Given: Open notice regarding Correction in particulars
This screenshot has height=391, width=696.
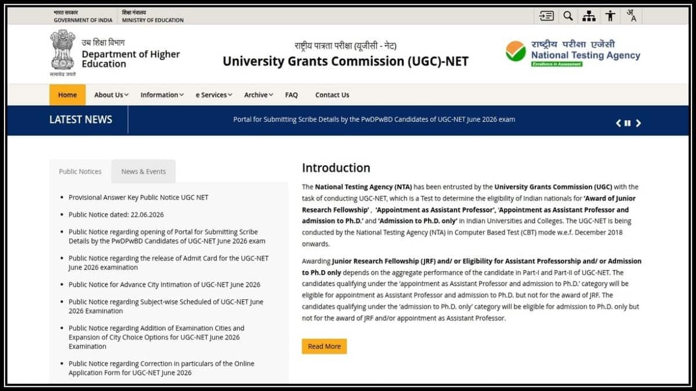Looking at the screenshot, I should (161, 368).
